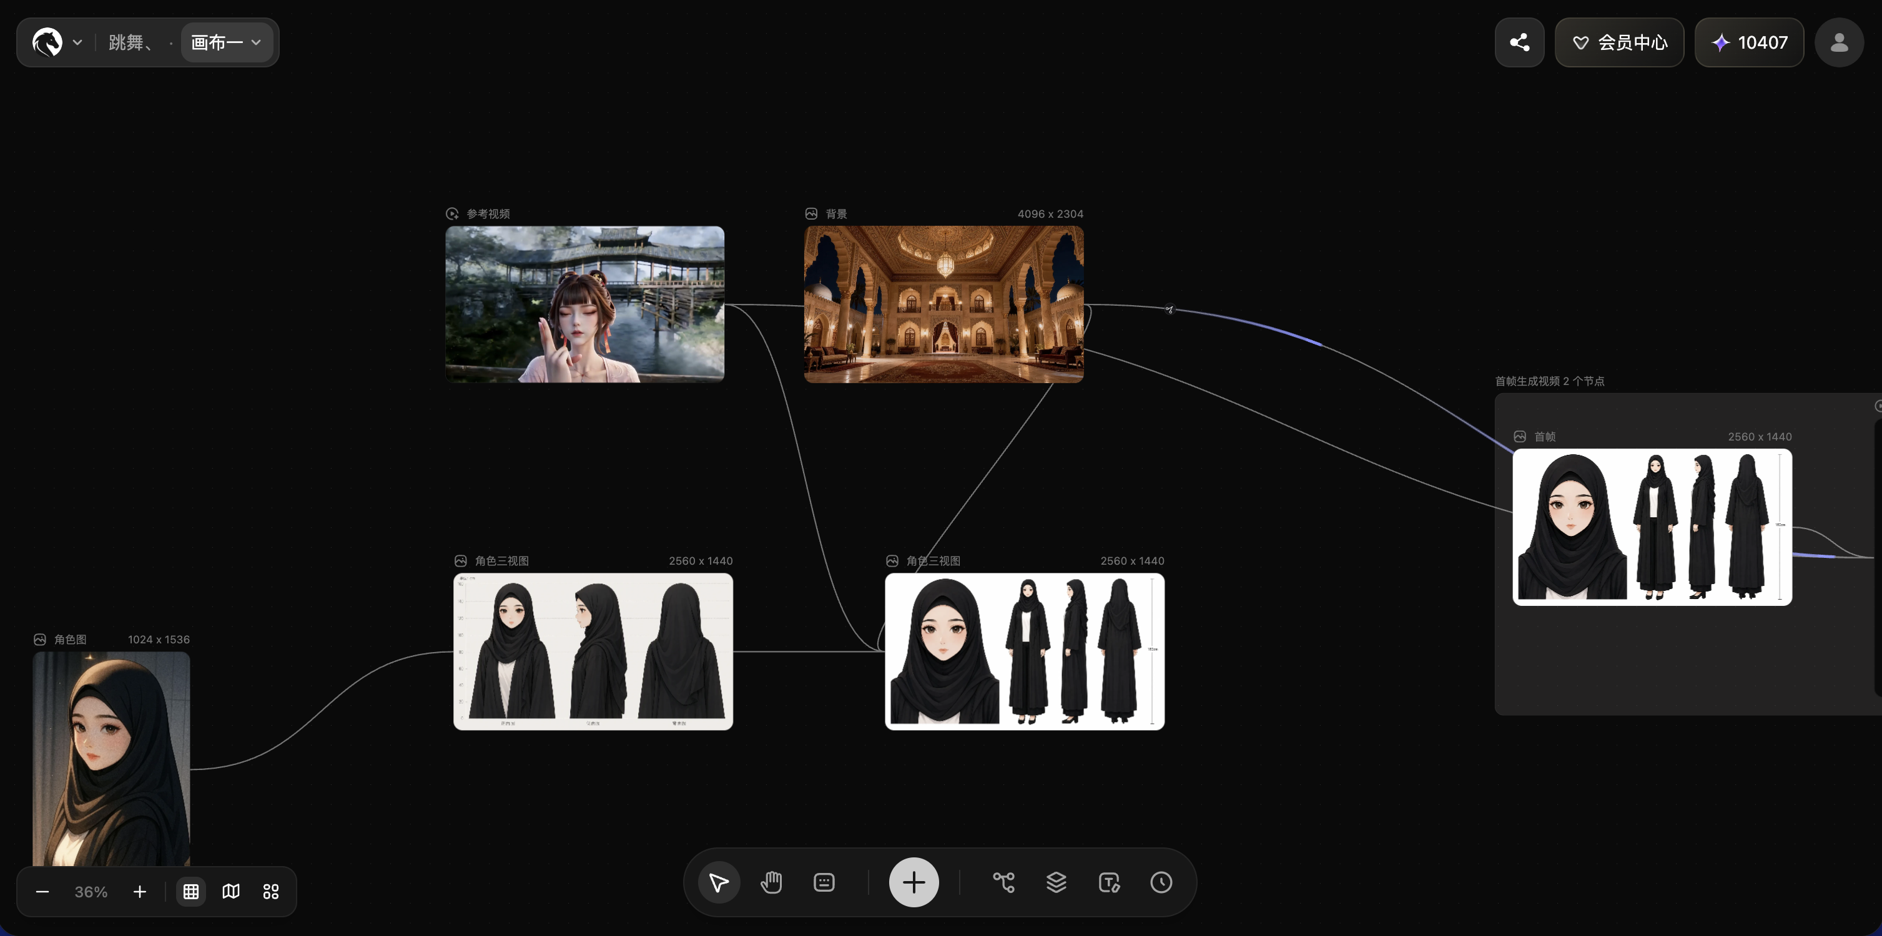
Task: Select the 首帧 image node
Action: [x=1653, y=527]
